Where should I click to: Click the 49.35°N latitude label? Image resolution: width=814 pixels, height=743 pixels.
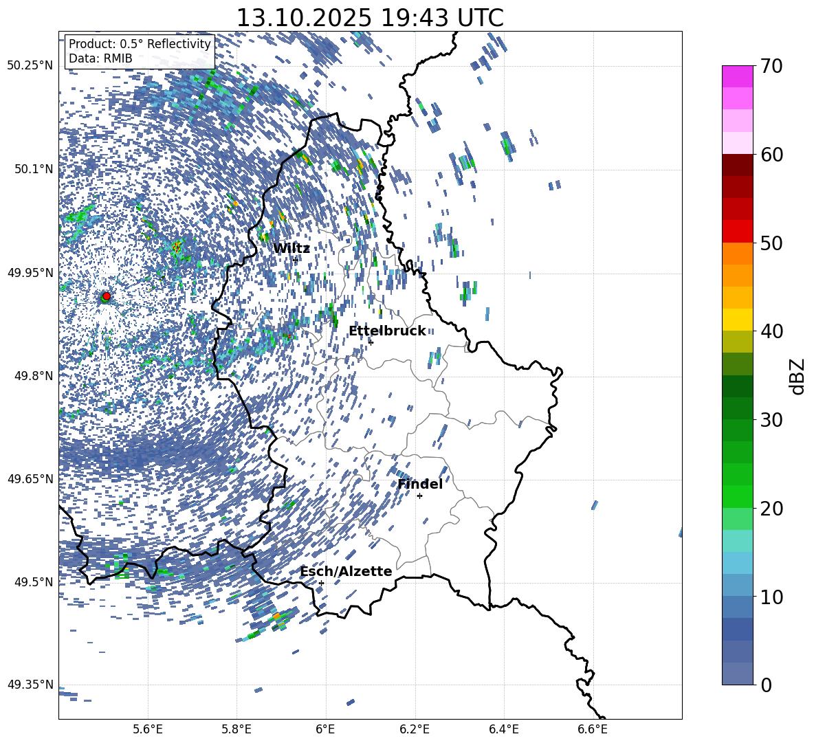tap(30, 685)
